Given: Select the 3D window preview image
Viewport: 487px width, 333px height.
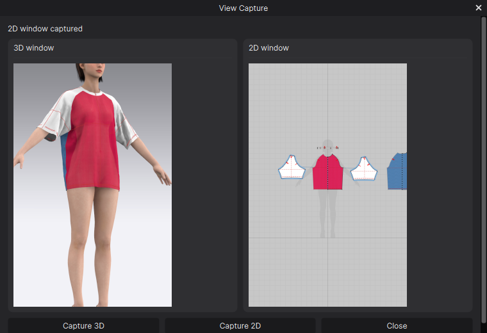Looking at the screenshot, I should click(x=92, y=185).
